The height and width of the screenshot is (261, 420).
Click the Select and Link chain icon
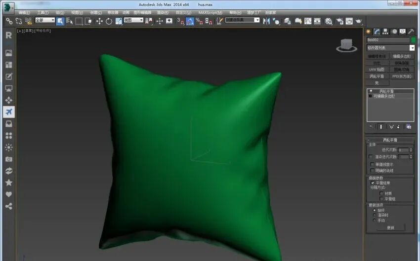tap(9, 21)
